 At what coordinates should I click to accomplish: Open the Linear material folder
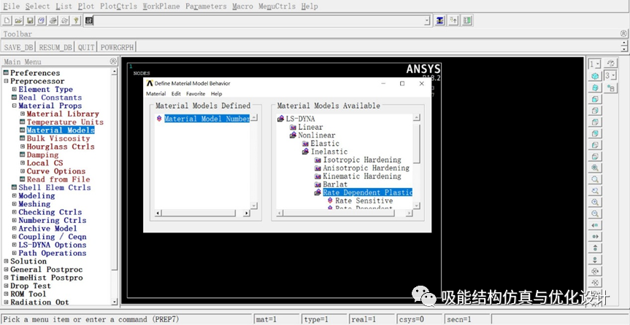coord(310,127)
